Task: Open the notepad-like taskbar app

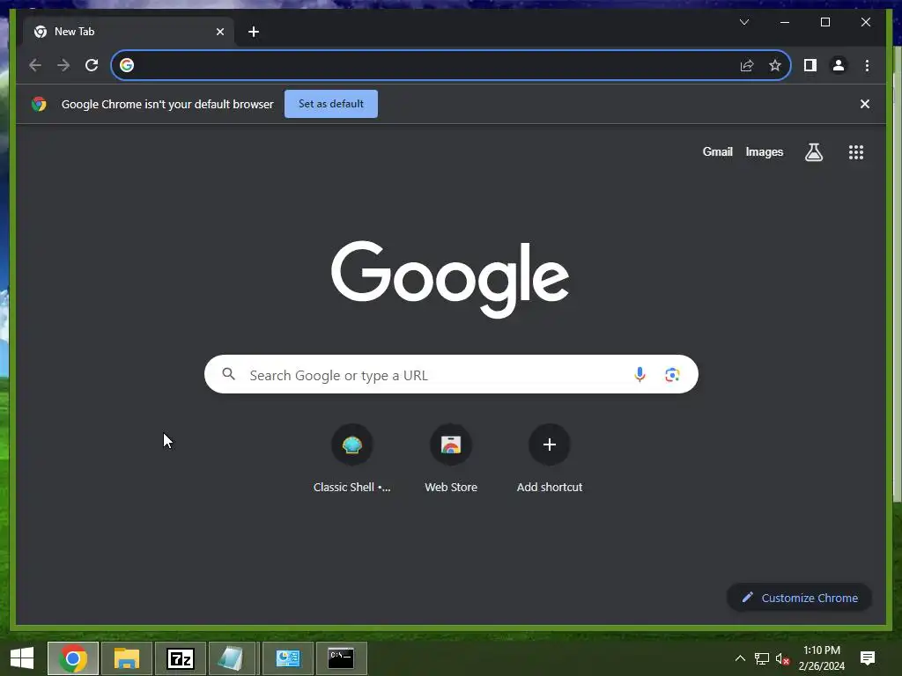Action: tap(232, 658)
